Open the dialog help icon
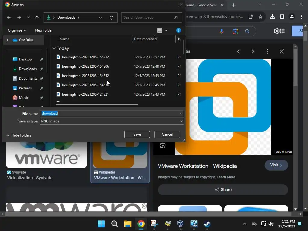308x231 pixels. pyautogui.click(x=179, y=30)
